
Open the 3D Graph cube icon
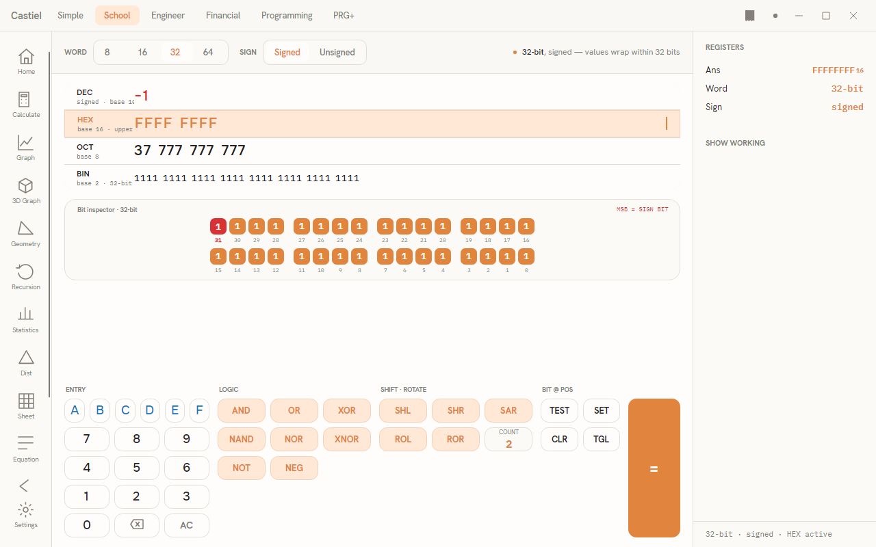click(x=25, y=185)
